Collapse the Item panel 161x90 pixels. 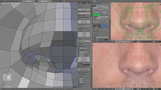80,38
